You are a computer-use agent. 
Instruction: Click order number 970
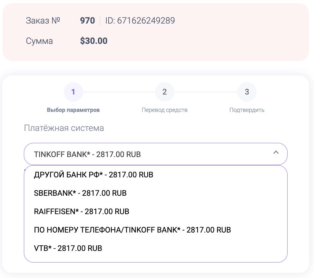coord(87,21)
